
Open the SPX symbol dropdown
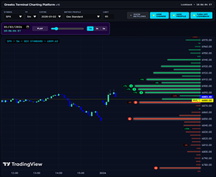(x=13, y=17)
